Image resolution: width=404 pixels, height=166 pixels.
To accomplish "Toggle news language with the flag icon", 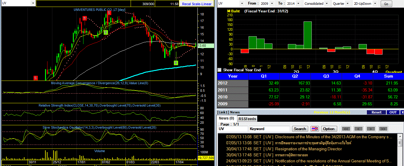I will (315, 129).
